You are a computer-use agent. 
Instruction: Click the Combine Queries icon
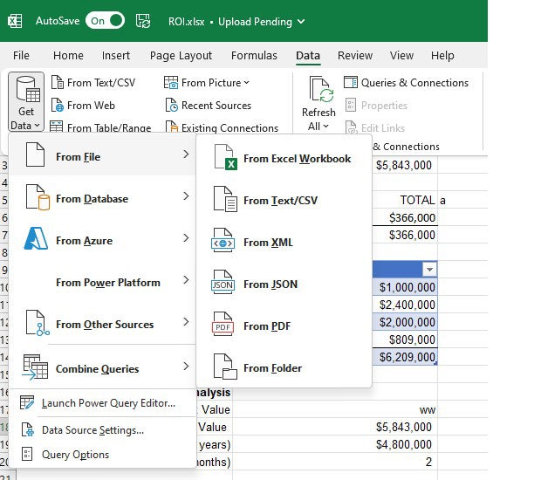coord(35,367)
